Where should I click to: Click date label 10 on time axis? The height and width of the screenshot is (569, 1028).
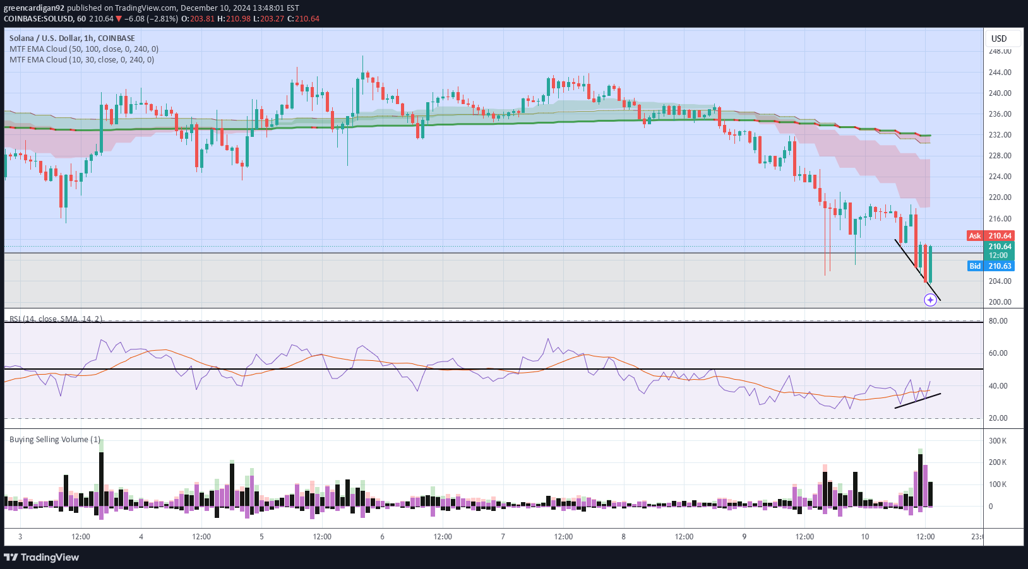click(x=865, y=537)
